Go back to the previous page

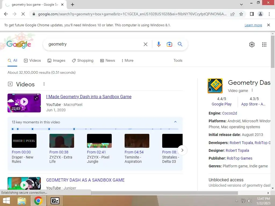click(x=6, y=14)
